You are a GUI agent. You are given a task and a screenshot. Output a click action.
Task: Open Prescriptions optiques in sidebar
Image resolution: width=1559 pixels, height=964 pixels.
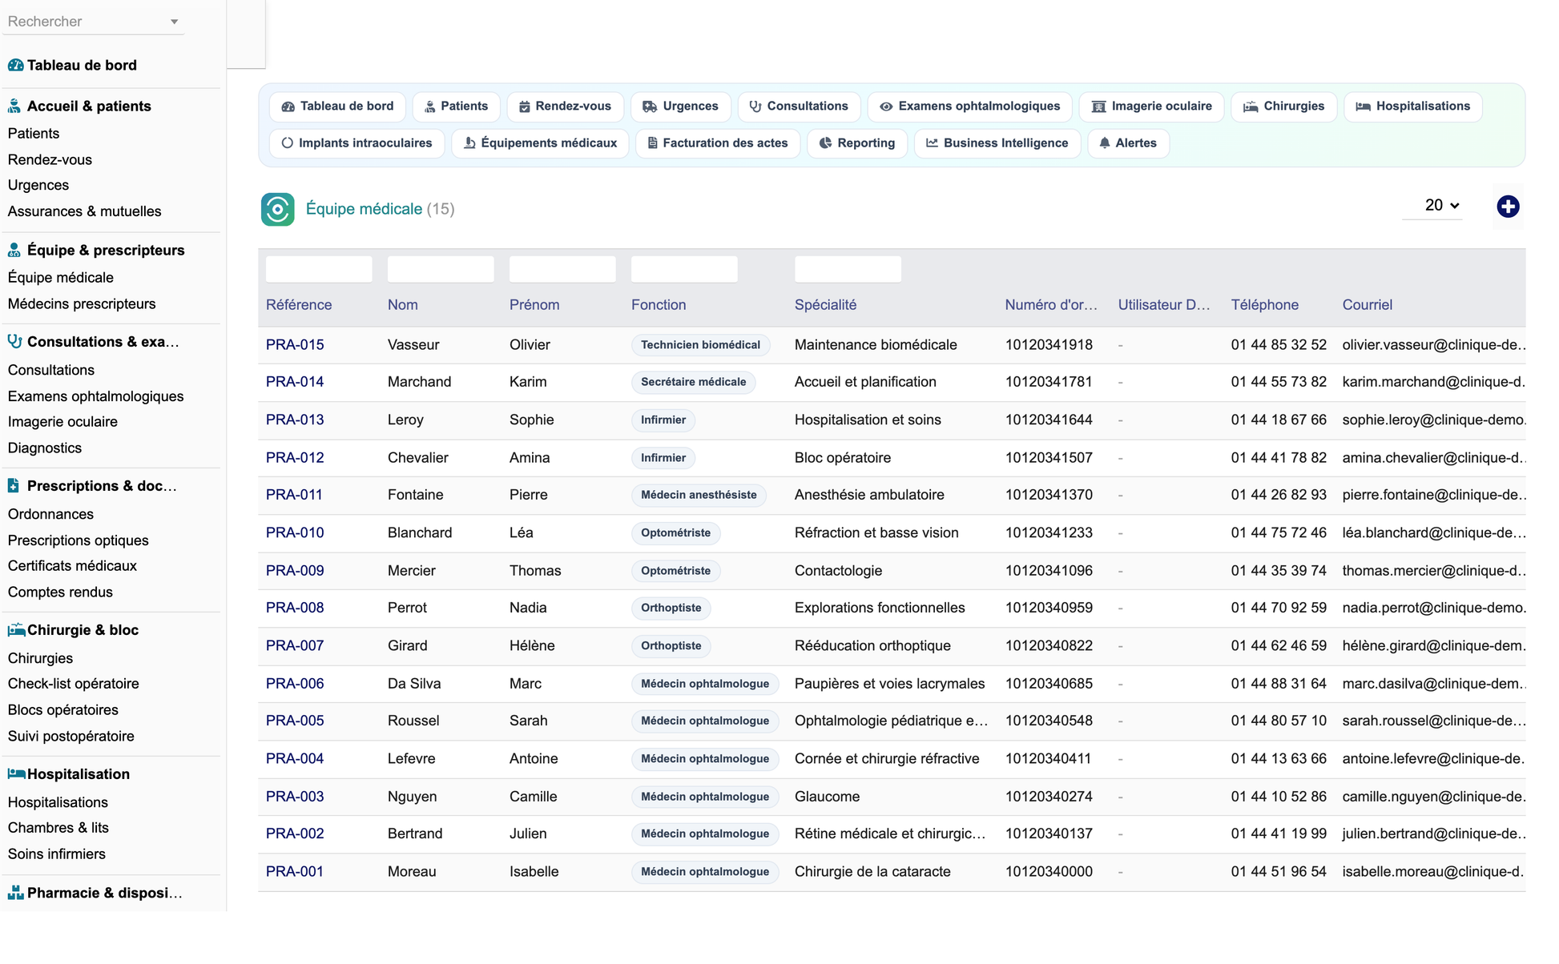pyautogui.click(x=78, y=540)
